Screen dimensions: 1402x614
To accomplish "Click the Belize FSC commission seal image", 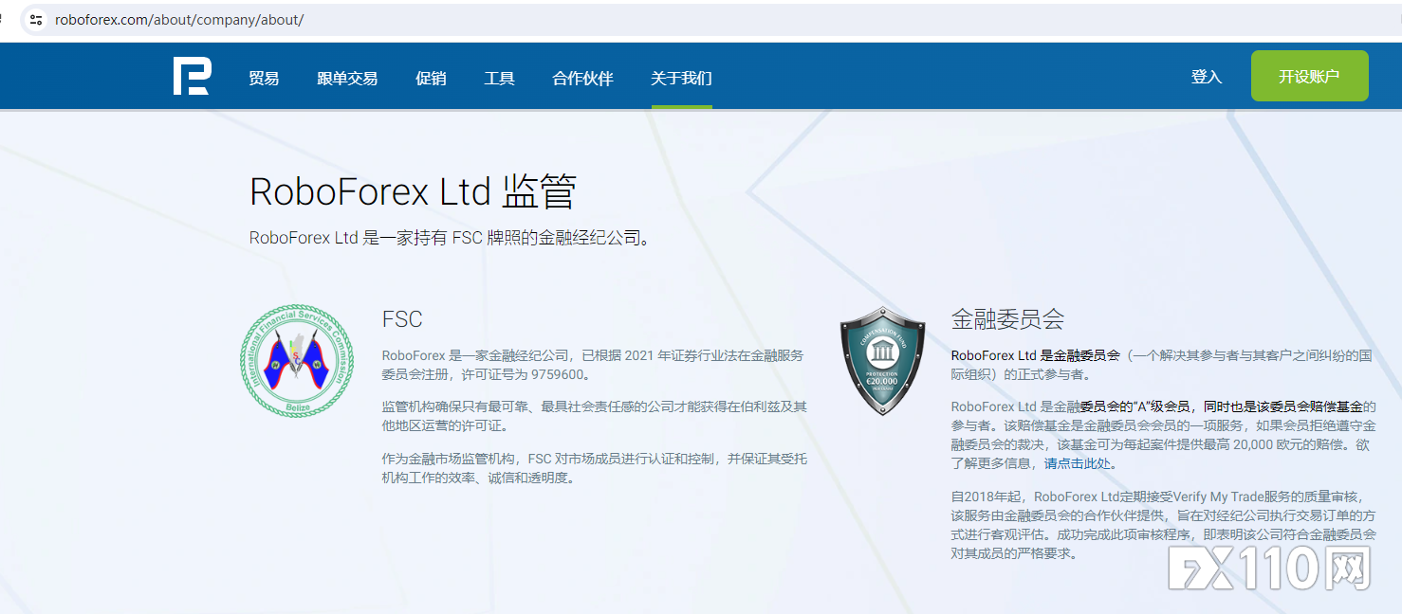I will coord(297,360).
